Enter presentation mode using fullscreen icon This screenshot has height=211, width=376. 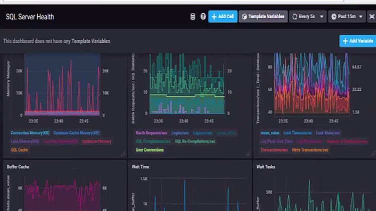click(x=371, y=16)
